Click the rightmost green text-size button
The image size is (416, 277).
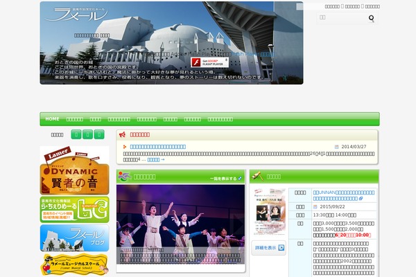pyautogui.click(x=99, y=134)
